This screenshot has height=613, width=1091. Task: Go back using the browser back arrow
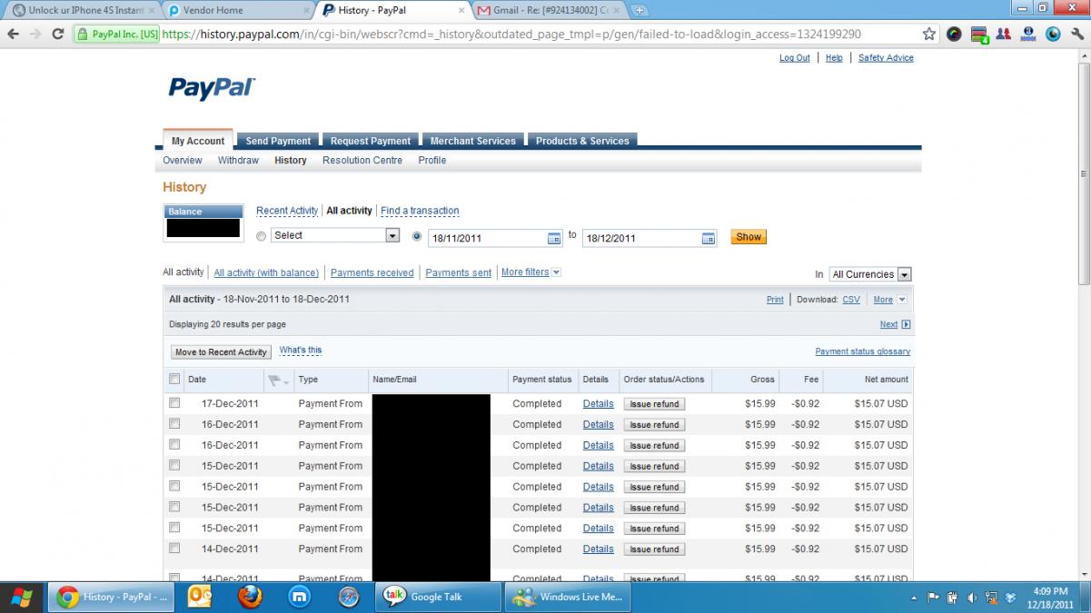pos(13,35)
